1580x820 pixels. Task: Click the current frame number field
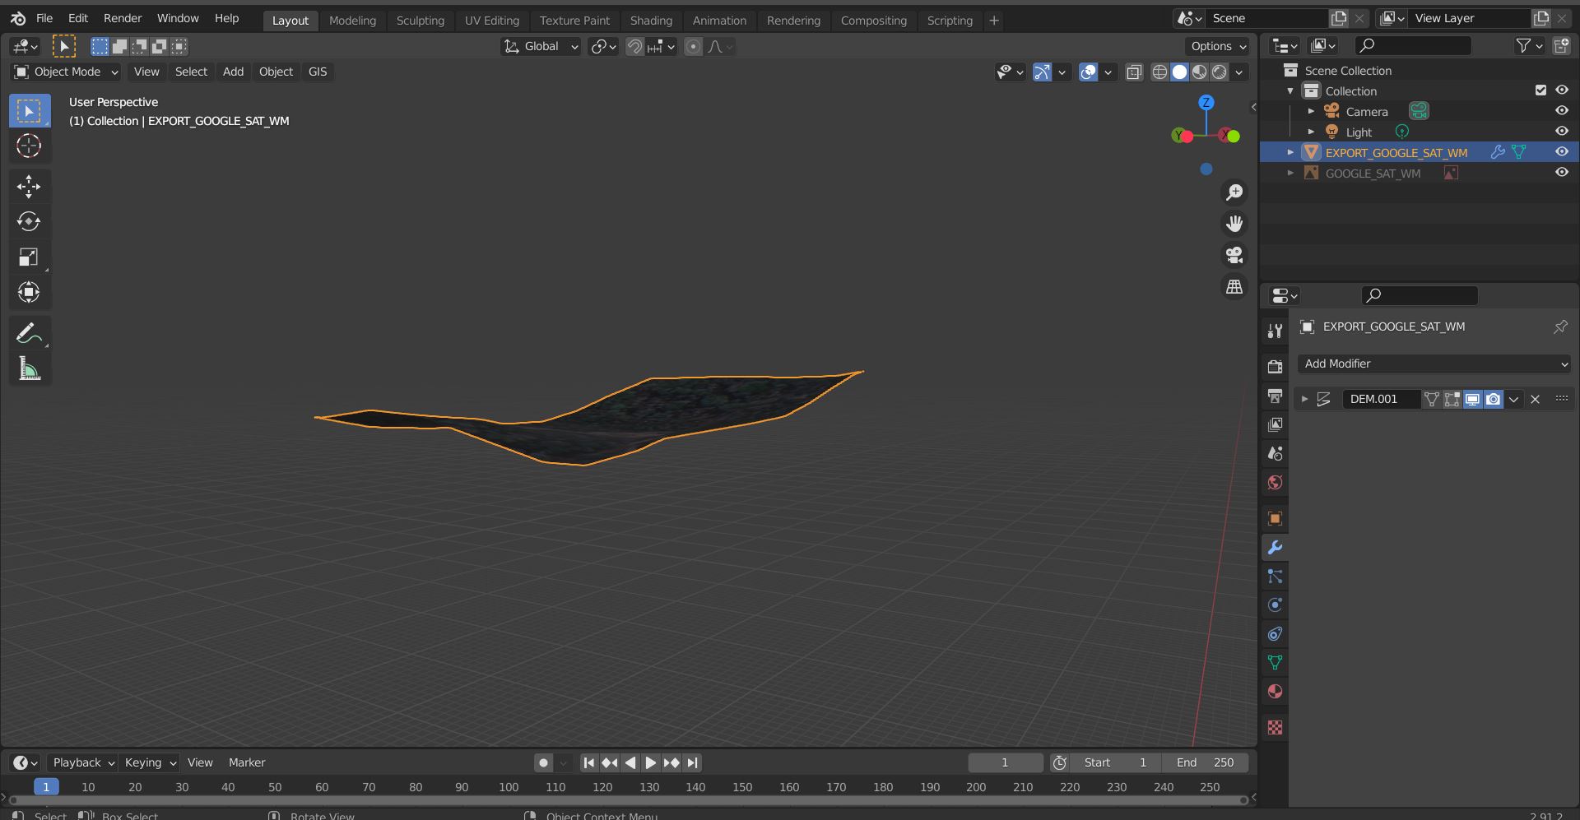pos(1005,763)
